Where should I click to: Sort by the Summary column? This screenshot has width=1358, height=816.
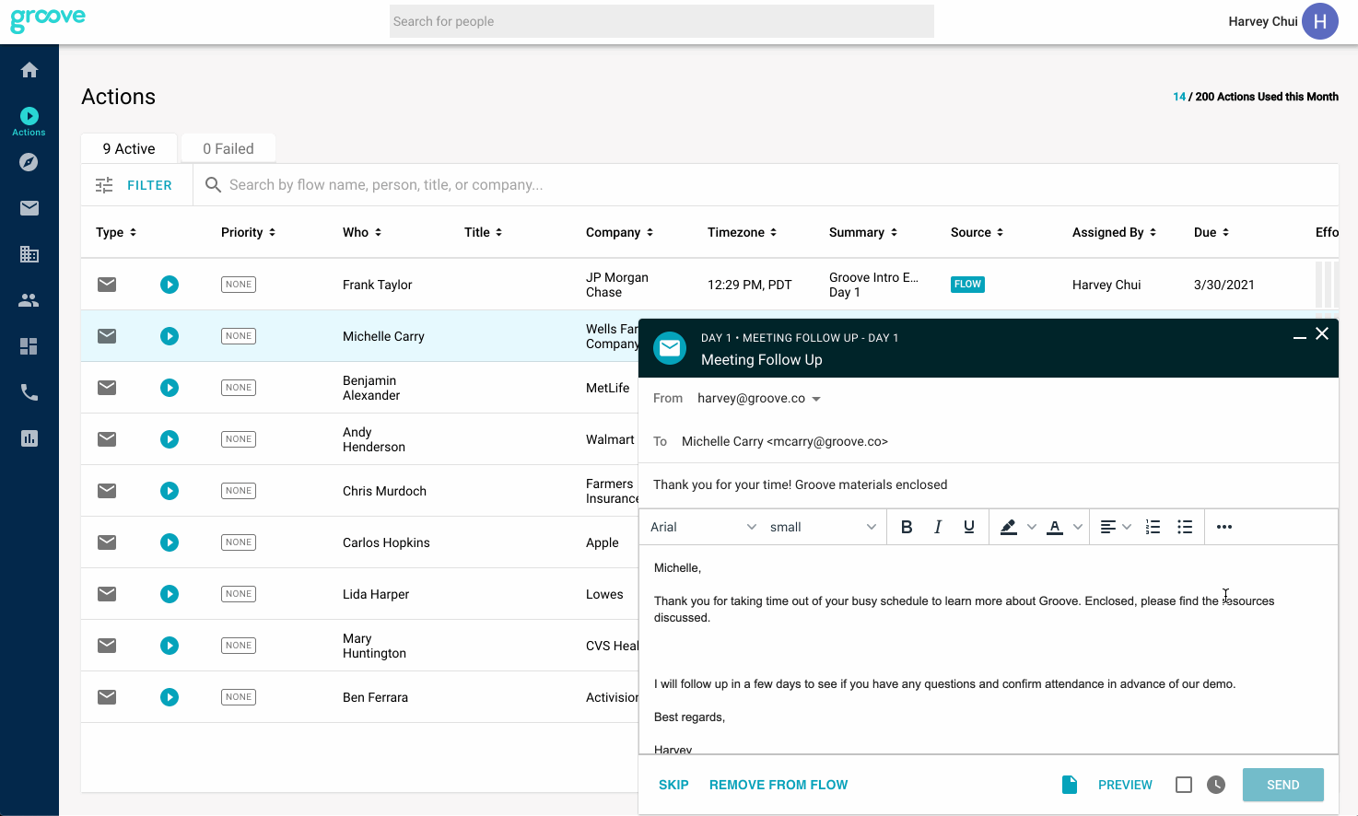click(x=863, y=232)
